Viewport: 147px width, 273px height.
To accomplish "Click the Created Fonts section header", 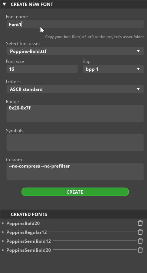I will pos(73,214).
